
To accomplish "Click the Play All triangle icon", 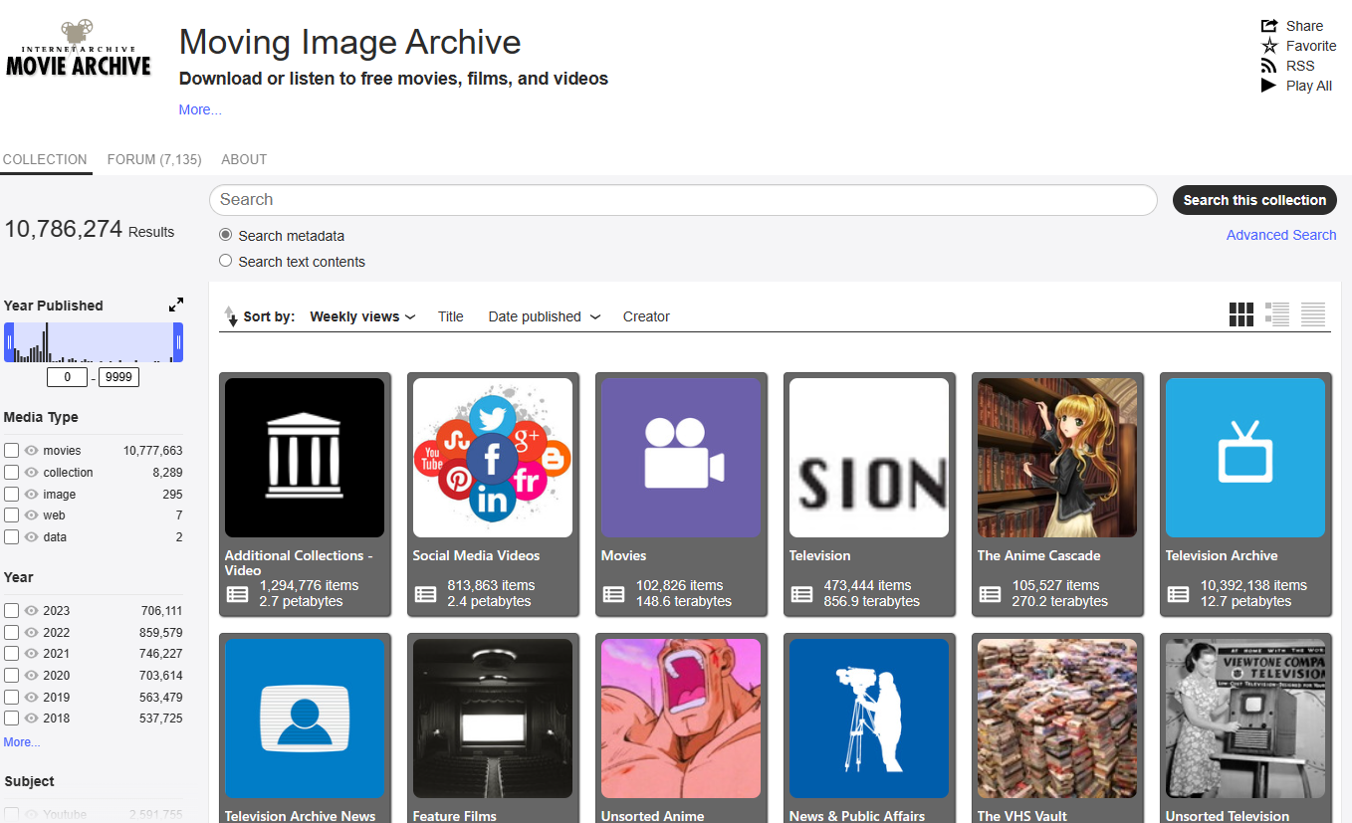I will coord(1269,86).
